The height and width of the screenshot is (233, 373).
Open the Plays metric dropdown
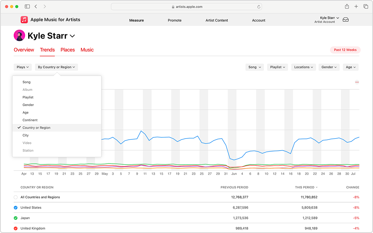pyautogui.click(x=23, y=67)
